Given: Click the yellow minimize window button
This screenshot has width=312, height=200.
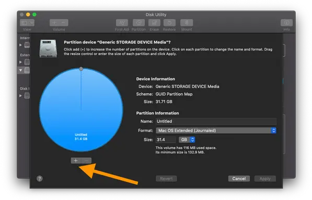Looking at the screenshot, I should (x=28, y=15).
